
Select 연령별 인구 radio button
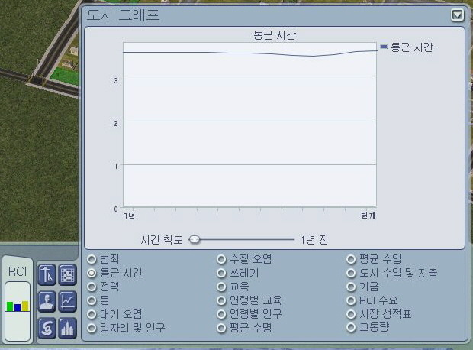[x=221, y=314]
